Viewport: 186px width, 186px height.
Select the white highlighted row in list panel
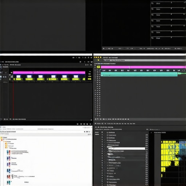click(126, 149)
